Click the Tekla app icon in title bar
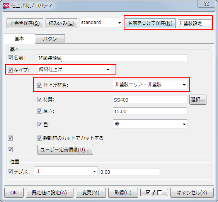The width and height of the screenshot is (218, 202). (6, 6)
